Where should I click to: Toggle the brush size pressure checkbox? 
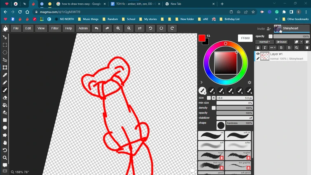pyautogui.click(x=209, y=98)
